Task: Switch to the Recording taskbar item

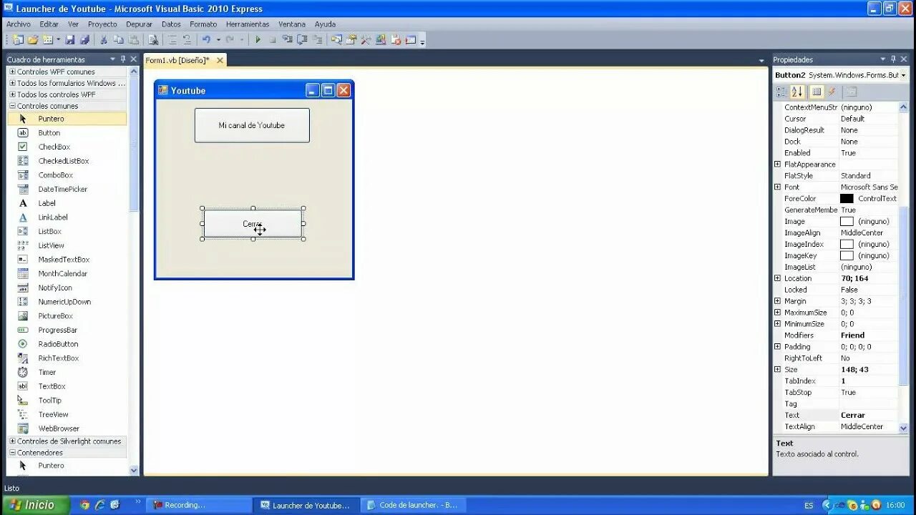Action: [200, 505]
